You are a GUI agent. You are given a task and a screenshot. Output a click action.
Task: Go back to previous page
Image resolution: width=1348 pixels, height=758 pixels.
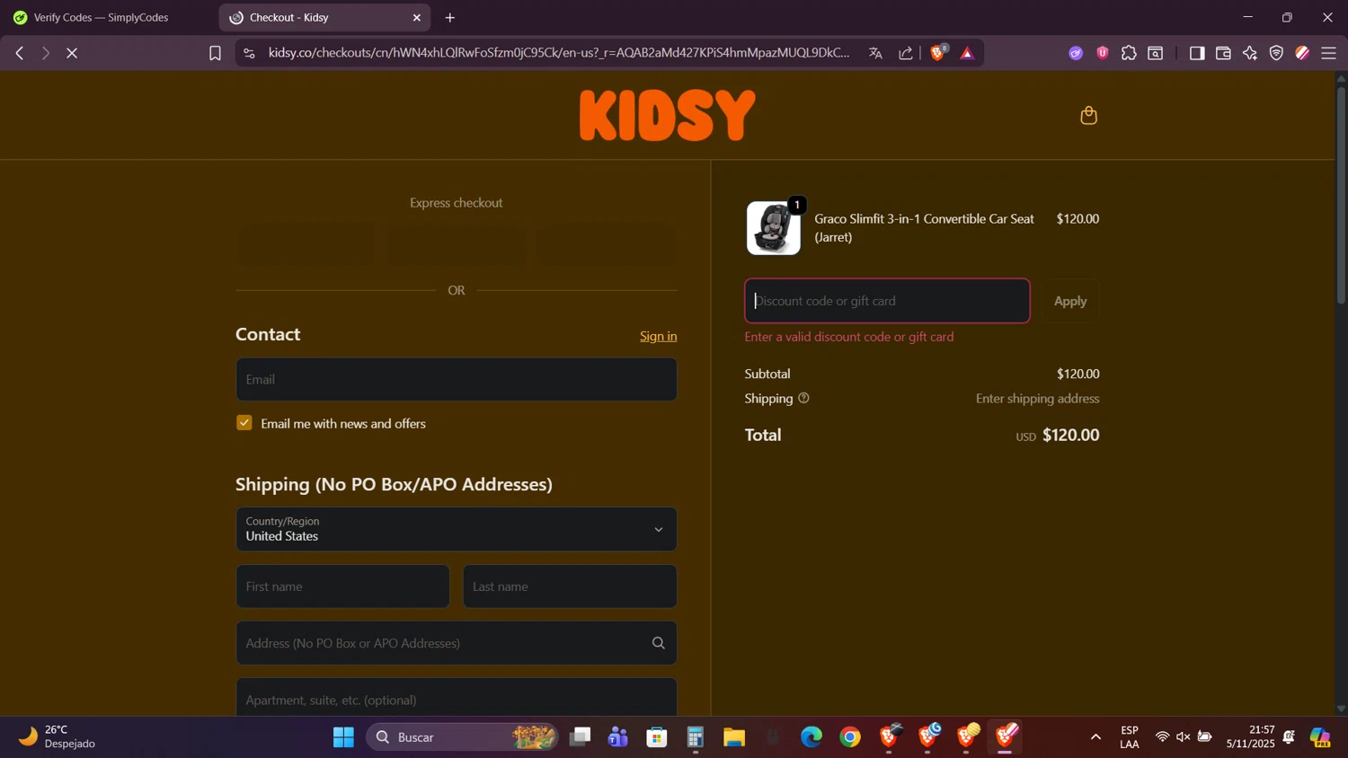coord(19,53)
